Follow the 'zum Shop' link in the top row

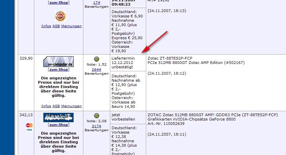tap(58, 3)
